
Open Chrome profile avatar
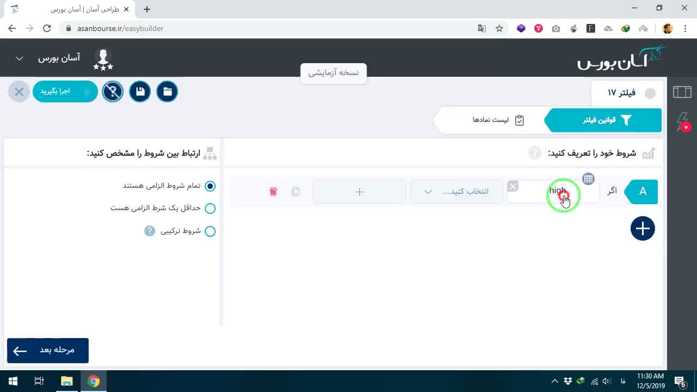[668, 28]
